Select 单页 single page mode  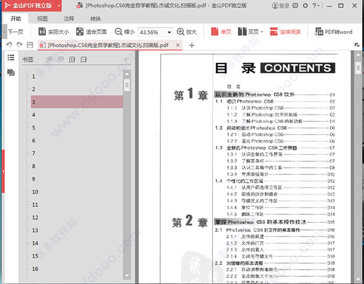tap(221, 31)
